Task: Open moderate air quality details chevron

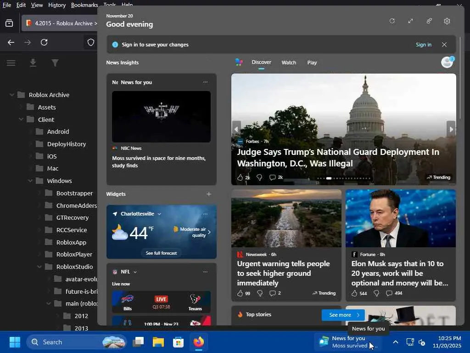Action: [x=209, y=232]
